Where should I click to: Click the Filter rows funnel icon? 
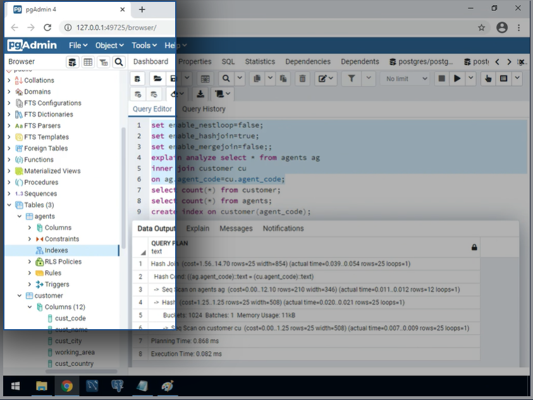coord(352,78)
